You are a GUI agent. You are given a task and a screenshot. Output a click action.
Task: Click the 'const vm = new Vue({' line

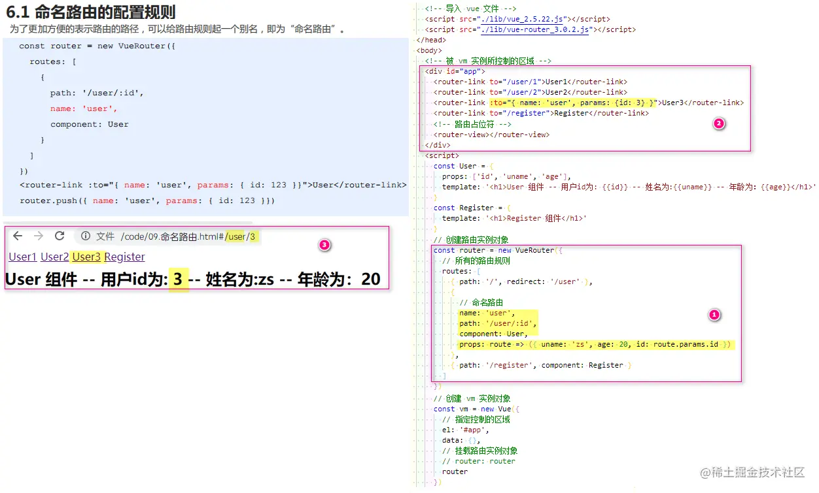pyautogui.click(x=476, y=409)
